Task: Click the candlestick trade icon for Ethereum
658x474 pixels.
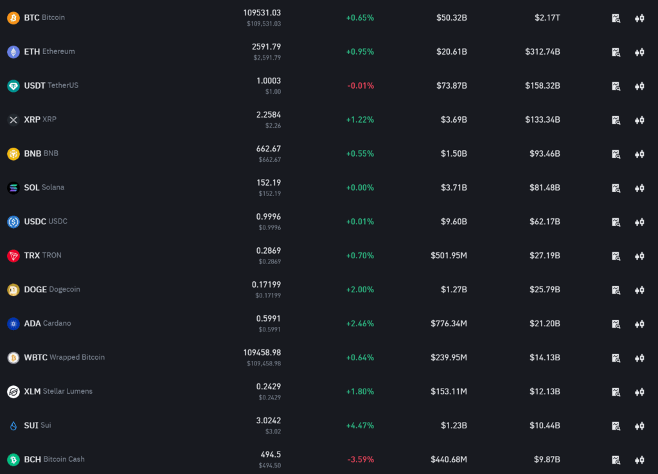Action: coord(639,52)
